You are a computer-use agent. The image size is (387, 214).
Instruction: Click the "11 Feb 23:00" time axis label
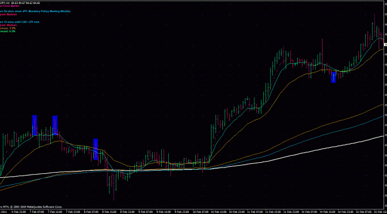291,212
